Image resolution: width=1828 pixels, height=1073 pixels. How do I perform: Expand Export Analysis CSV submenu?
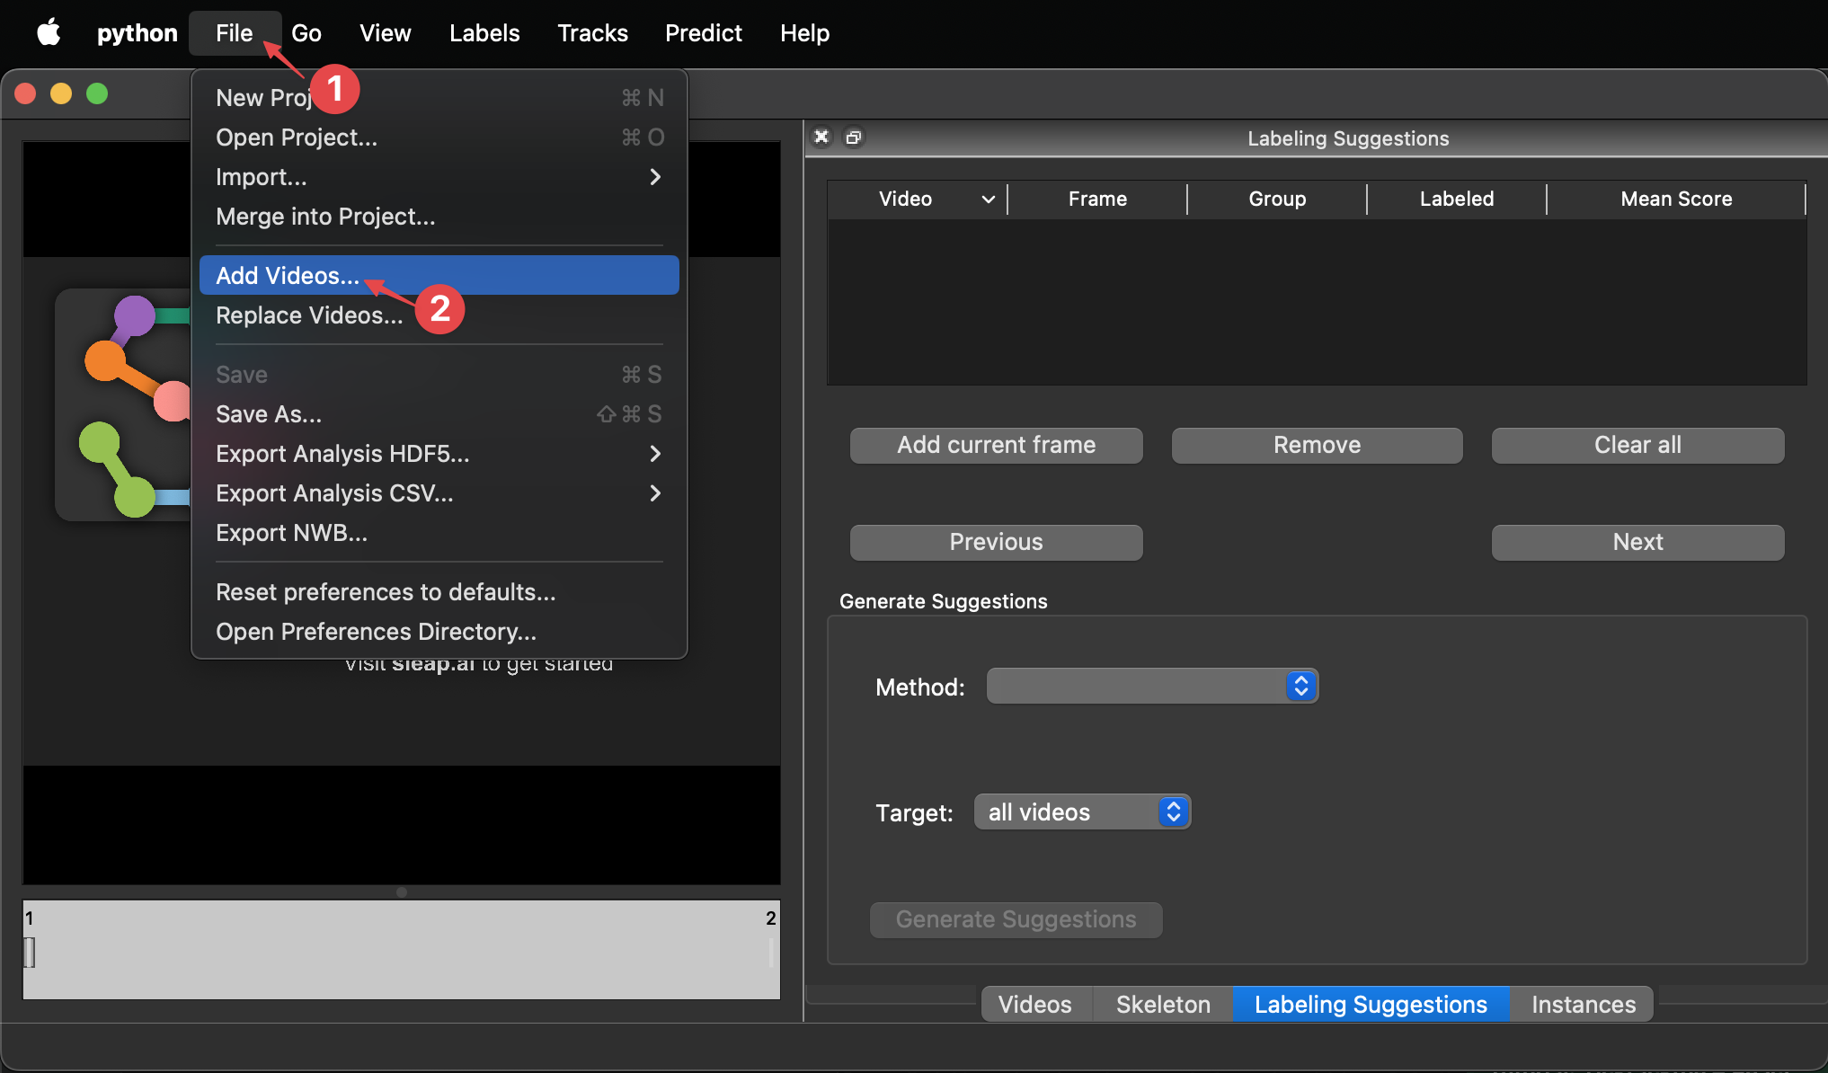tap(655, 493)
